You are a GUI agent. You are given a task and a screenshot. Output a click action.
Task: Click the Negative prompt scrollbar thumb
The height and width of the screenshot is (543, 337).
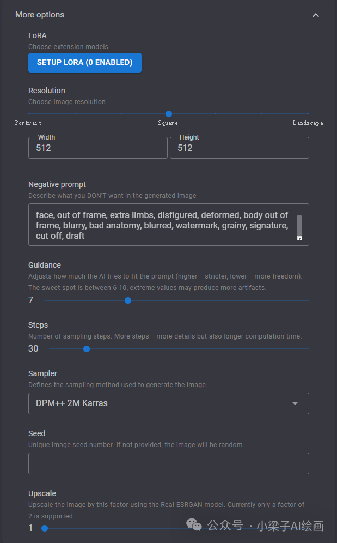pyautogui.click(x=299, y=224)
